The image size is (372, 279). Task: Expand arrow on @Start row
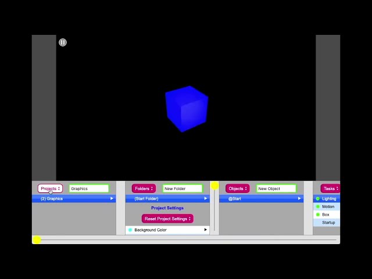click(299, 198)
